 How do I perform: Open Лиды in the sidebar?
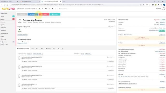coord(2,36)
